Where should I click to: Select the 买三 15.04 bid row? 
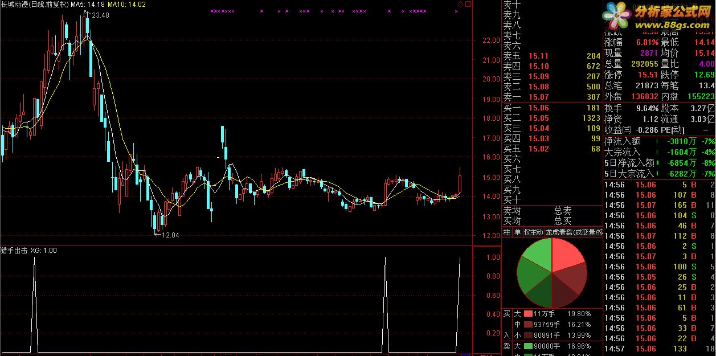tap(552, 128)
